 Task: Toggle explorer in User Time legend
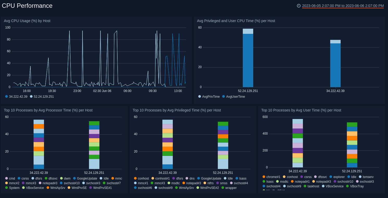pyautogui.click(x=337, y=177)
